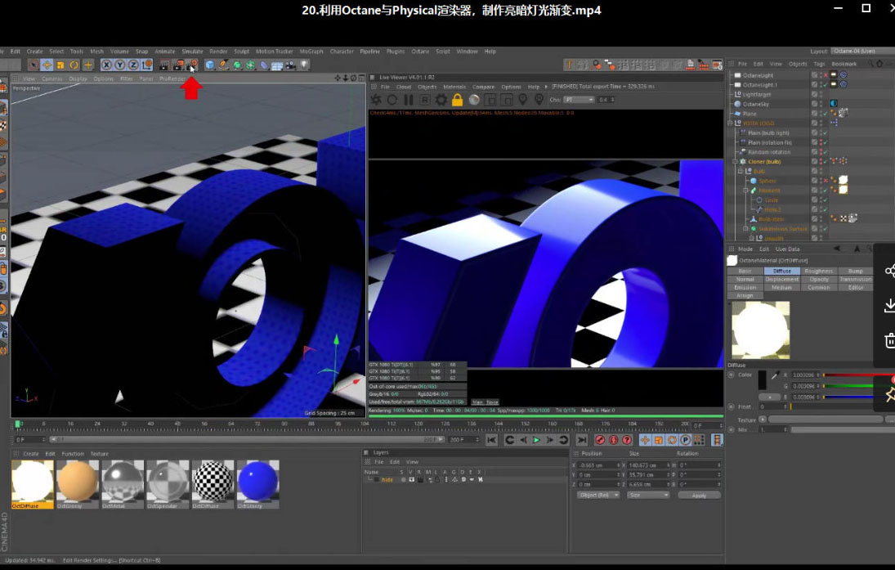Go to the start of the animation
Screen dimensions: 895x570
(491, 440)
